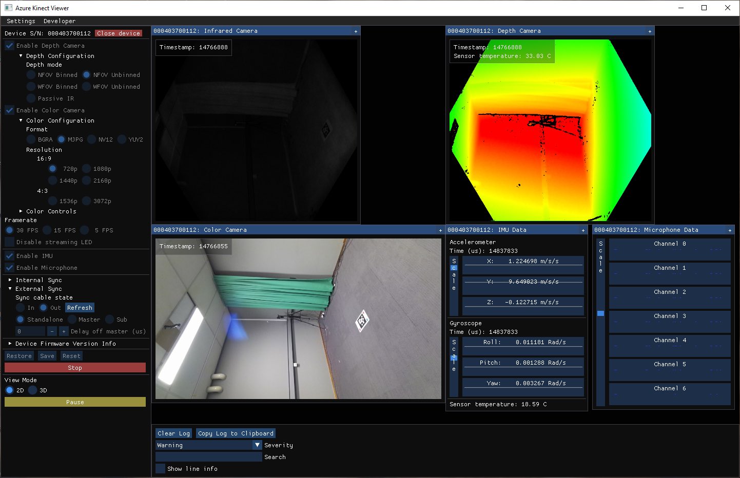Viewport: 740px width, 478px height.
Task: Toggle Enable IMU checkbox
Action: click(x=9, y=256)
